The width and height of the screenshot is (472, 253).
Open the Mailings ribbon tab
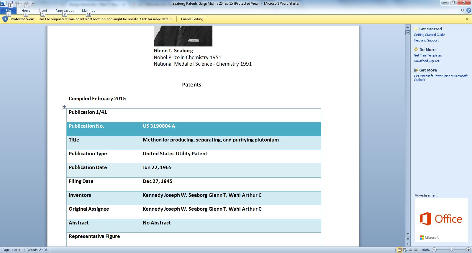pyautogui.click(x=88, y=11)
